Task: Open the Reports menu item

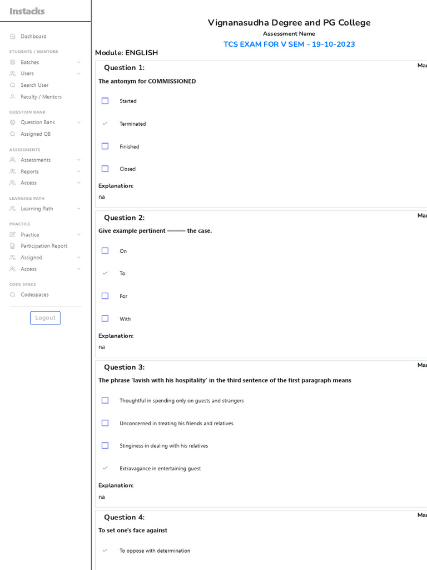Action: click(29, 171)
